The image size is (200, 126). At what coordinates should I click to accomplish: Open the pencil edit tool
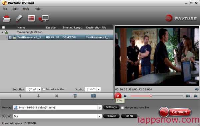[19, 18]
